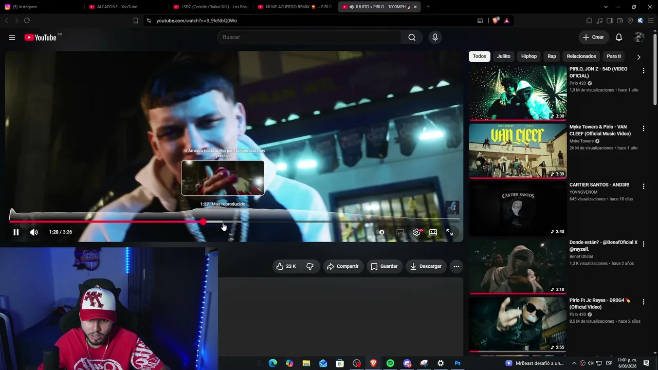Start voice search with the microphone
The image size is (658, 370).
(435, 37)
